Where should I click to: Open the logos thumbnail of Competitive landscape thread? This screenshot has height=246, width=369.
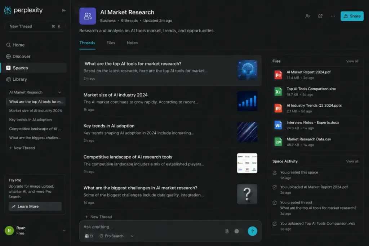click(x=247, y=163)
